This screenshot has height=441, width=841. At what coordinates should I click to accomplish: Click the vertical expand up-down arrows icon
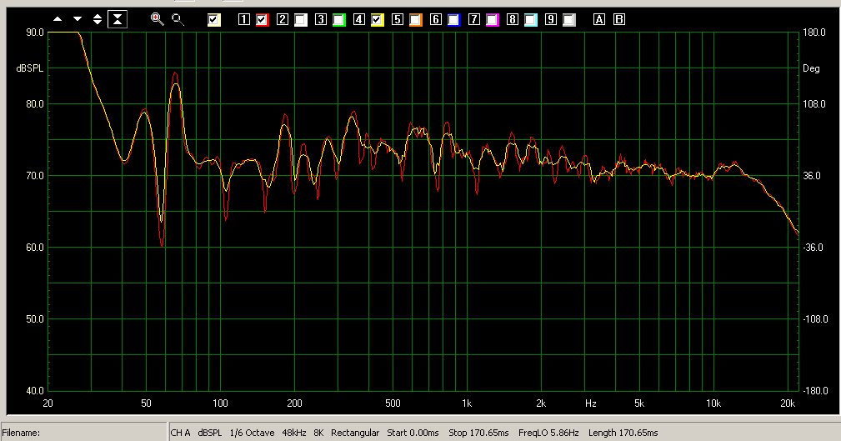(98, 19)
